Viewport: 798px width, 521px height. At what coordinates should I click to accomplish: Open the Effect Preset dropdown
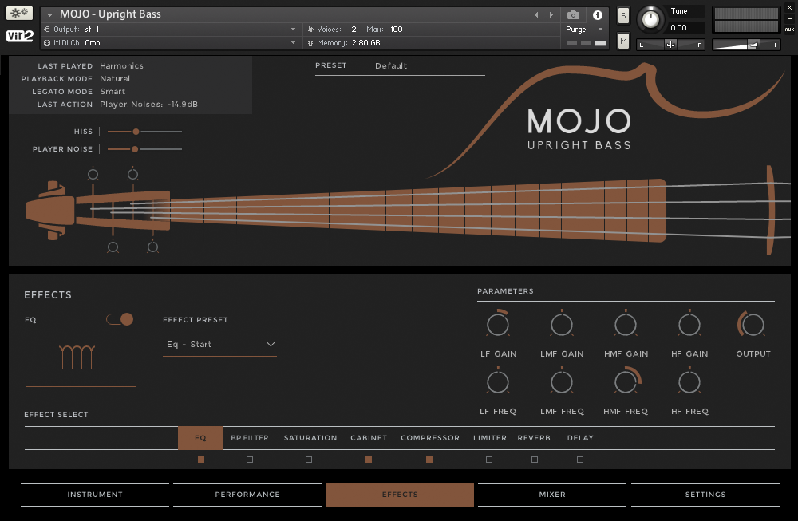point(219,345)
